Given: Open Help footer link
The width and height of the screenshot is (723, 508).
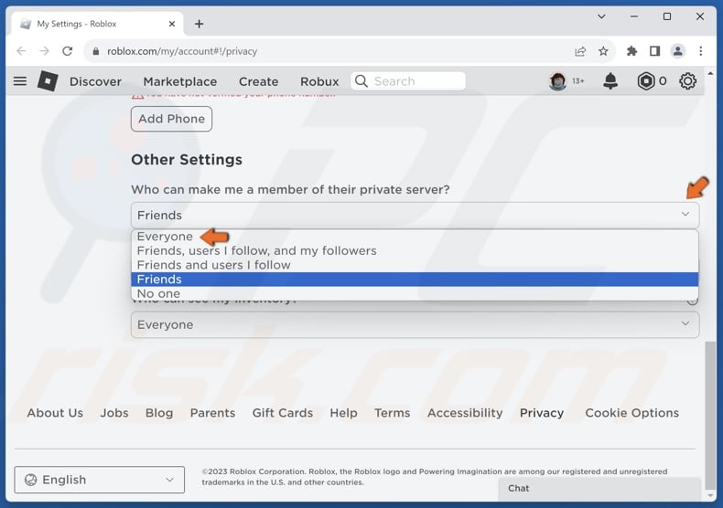Looking at the screenshot, I should coord(343,413).
